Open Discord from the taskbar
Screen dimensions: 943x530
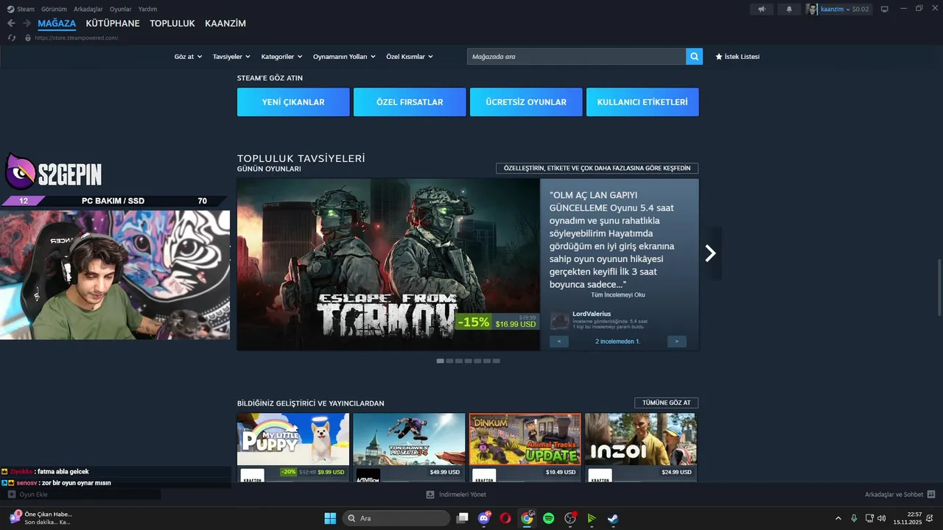(484, 518)
